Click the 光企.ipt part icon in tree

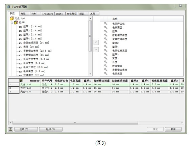point(11,19)
